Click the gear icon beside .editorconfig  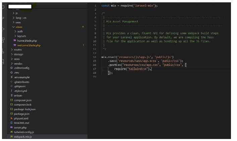coord(11,68)
